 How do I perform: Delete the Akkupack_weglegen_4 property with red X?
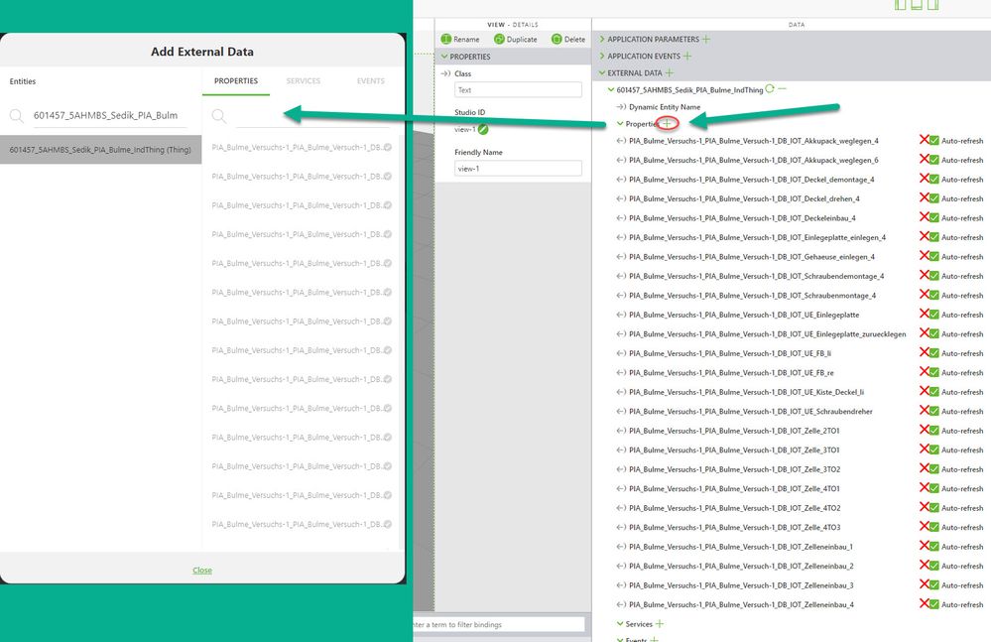tap(924, 140)
